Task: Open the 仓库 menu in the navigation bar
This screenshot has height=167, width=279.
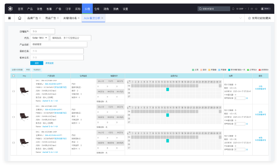Action: [97, 9]
